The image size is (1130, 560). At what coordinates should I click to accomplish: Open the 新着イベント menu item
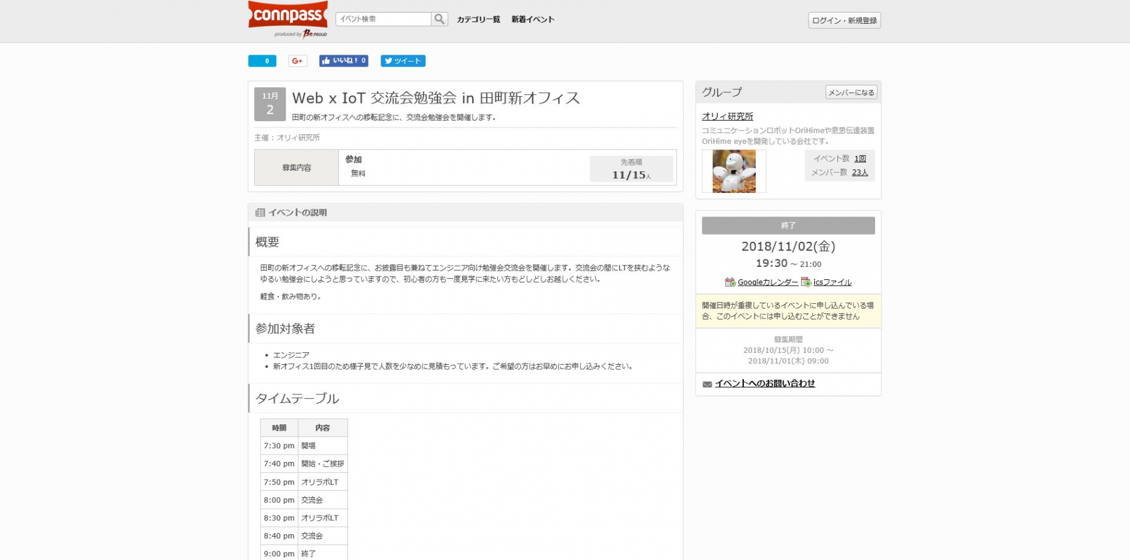point(532,19)
